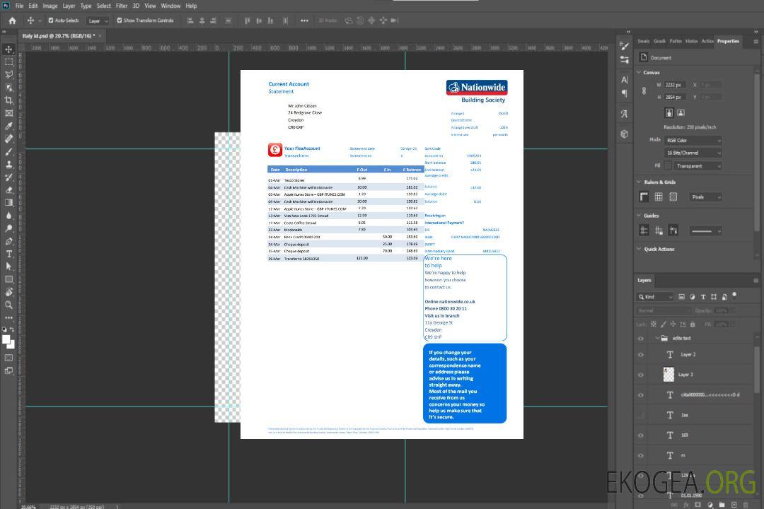Open the Auto-Select Layer dropdown

[x=98, y=21]
